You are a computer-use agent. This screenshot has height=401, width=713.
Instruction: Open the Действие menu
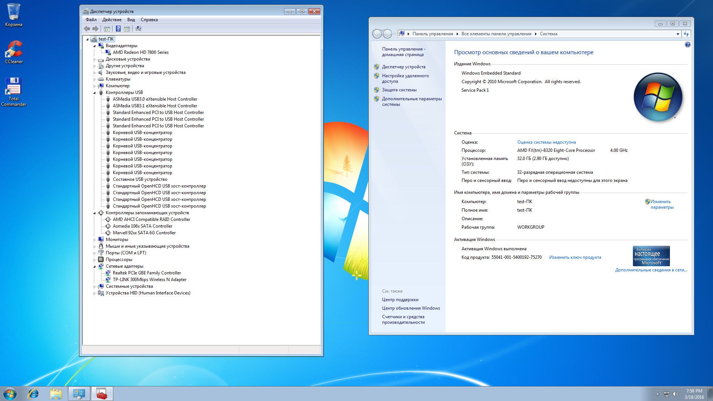click(112, 20)
